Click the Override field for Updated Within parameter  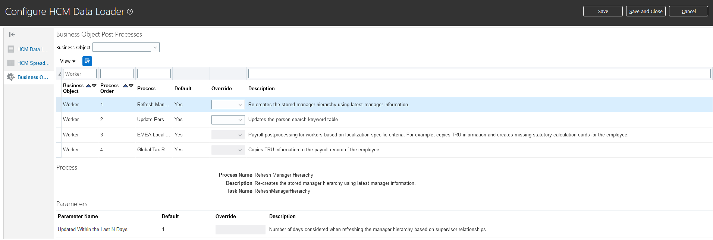241,230
